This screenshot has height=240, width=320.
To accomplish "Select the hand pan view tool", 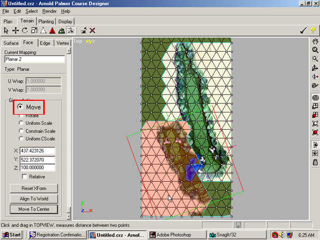I will 315,41.
